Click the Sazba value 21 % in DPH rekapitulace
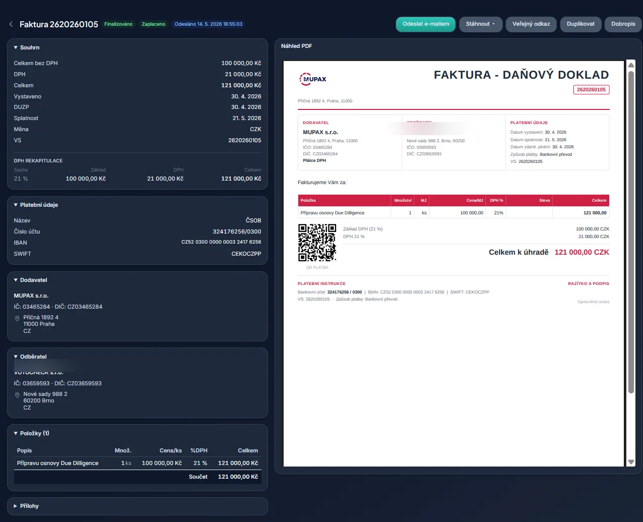 click(x=21, y=179)
